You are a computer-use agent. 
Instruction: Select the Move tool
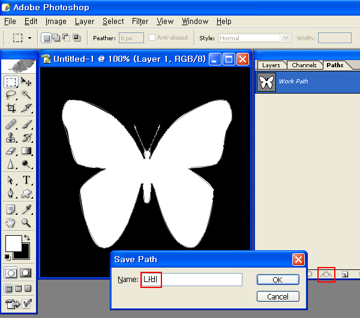[26, 82]
